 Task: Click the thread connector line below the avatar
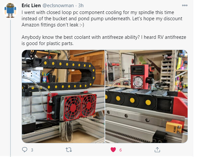tap(10, 88)
